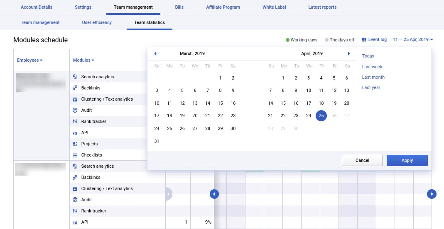The image size is (444, 229).
Task: Click the Checklists list icon
Action: click(75, 155)
